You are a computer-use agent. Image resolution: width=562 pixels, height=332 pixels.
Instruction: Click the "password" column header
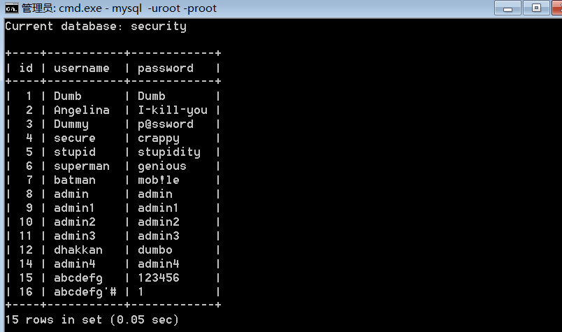coord(166,68)
